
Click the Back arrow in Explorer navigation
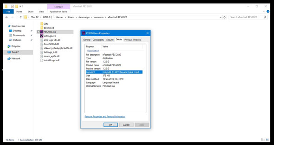coord(6,17)
